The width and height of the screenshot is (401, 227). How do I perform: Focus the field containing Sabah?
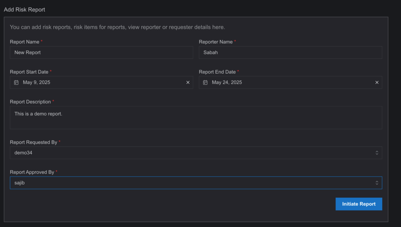coord(291,53)
